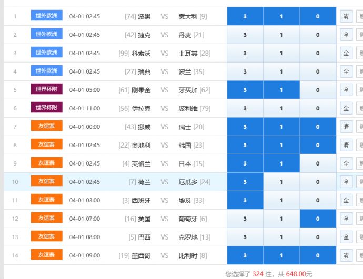Viewport: 363px width, 279px height.
Task: Click 世界杯附 tag for 刚果金 match
Action: (x=46, y=89)
